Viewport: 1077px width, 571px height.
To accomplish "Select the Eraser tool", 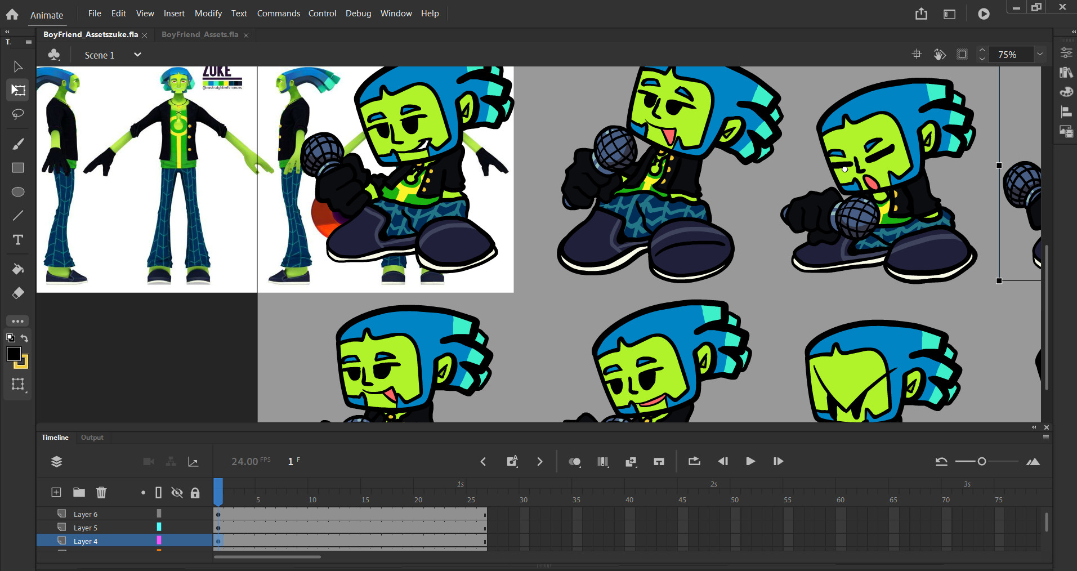I will coord(18,293).
